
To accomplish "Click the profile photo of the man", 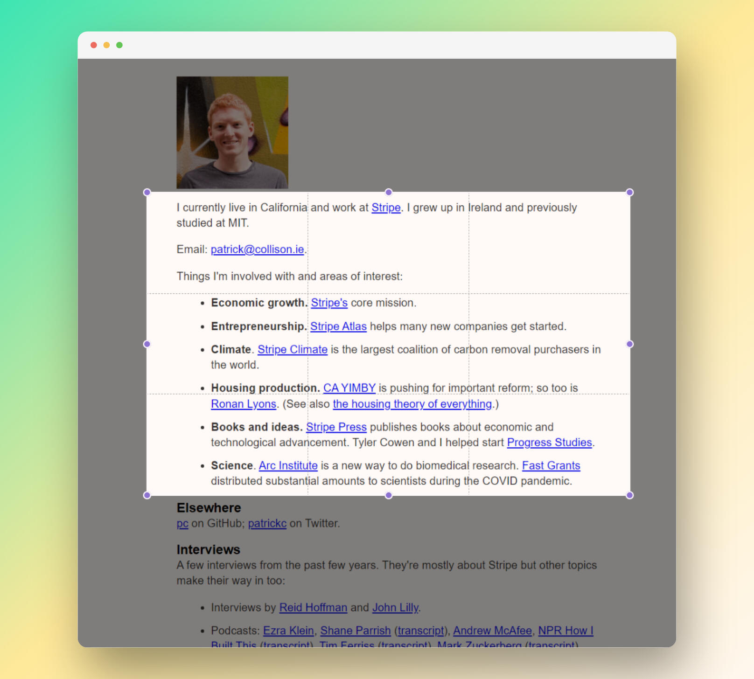I will [232, 132].
